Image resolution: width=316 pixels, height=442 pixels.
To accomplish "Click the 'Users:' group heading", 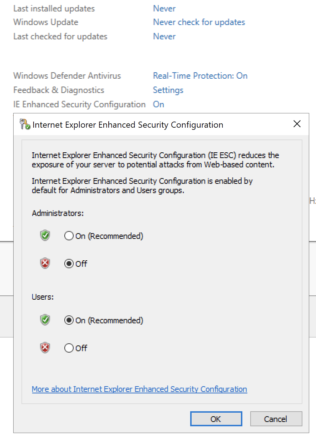I will (x=43, y=297).
